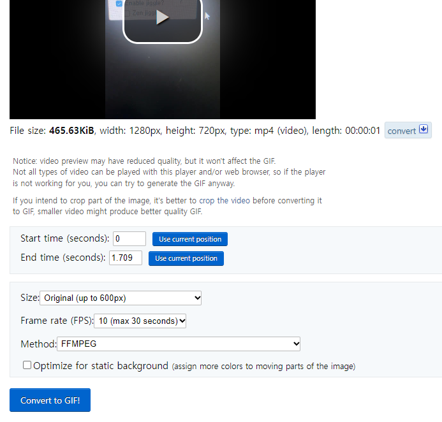This screenshot has height=422, width=442.
Task: Click the download arrow icon on convert
Action: (424, 129)
